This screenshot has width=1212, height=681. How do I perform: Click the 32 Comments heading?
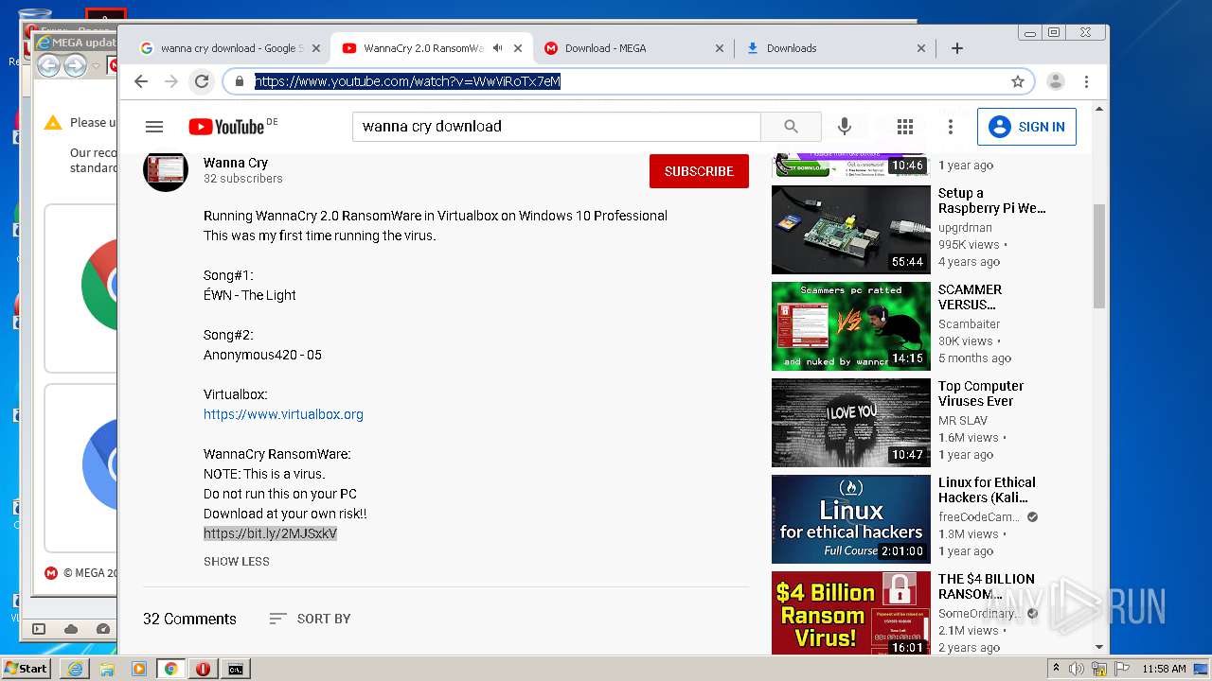tap(189, 619)
